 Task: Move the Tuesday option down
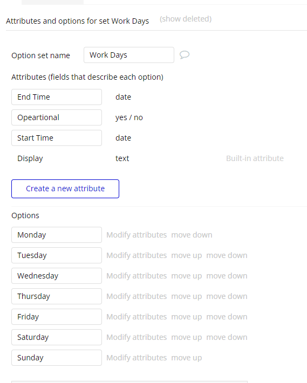click(227, 255)
